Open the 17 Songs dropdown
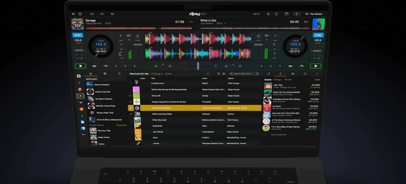This screenshot has height=184, width=406. pyautogui.click(x=157, y=74)
